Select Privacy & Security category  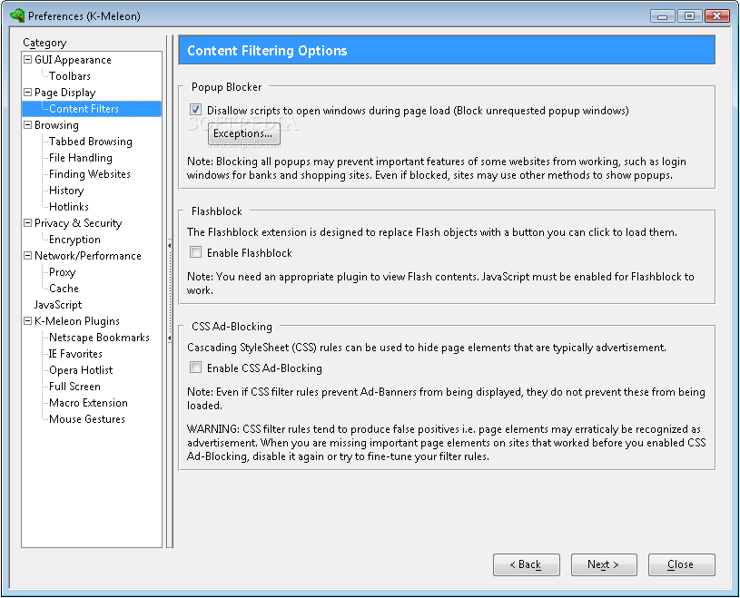point(78,223)
